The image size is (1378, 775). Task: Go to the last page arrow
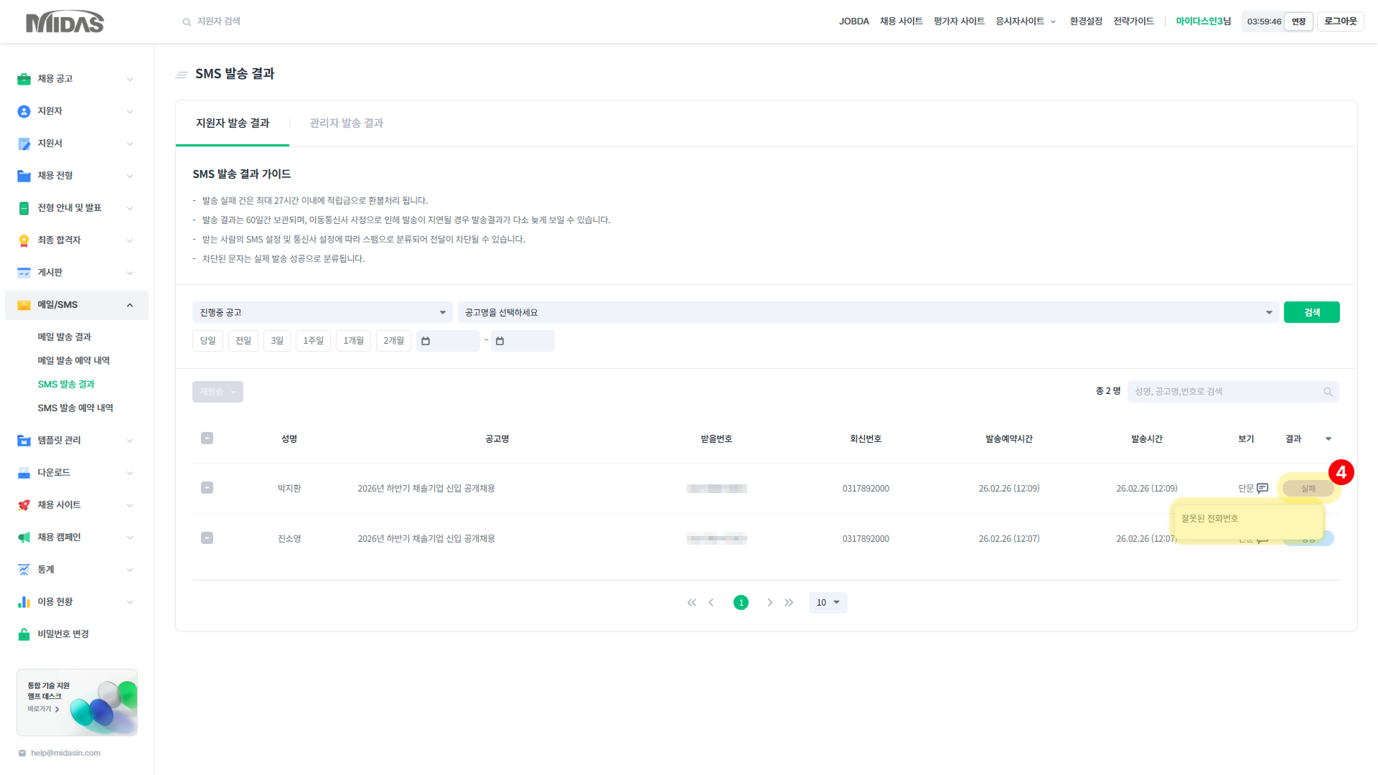(789, 603)
